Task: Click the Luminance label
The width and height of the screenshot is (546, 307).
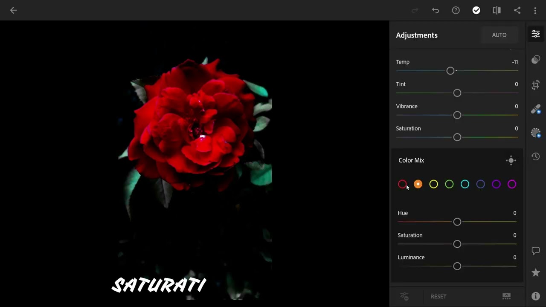Action: [411, 257]
